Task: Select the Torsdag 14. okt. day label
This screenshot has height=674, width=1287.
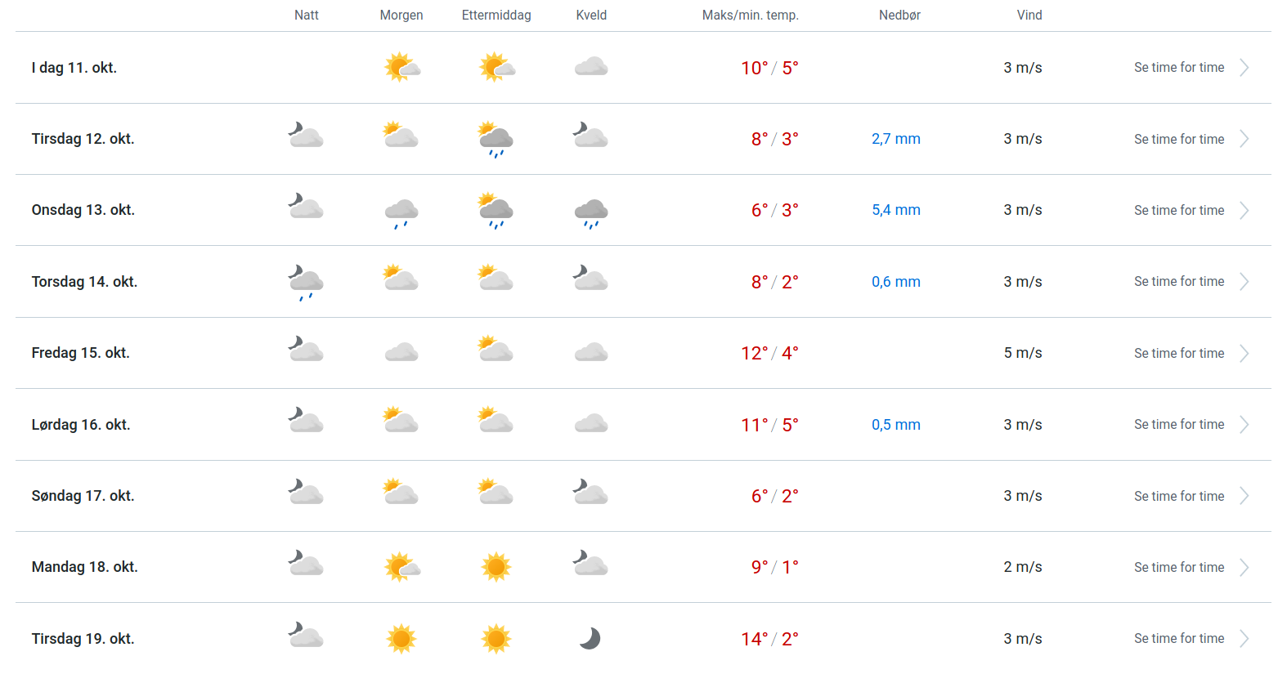Action: [84, 282]
